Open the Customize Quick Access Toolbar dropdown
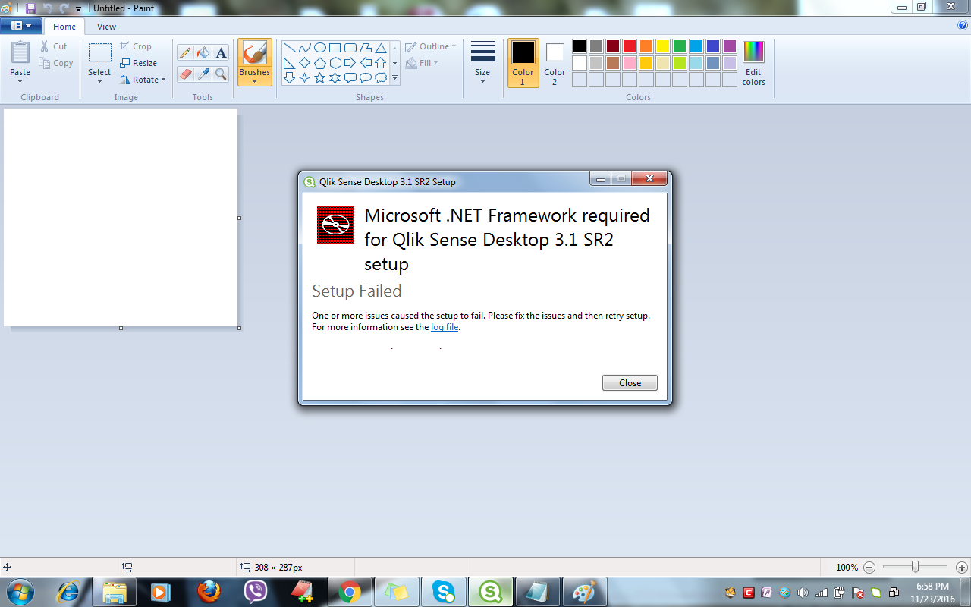Image resolution: width=971 pixels, height=607 pixels. tap(78, 8)
